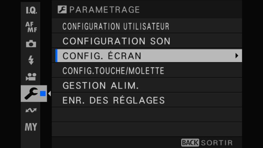
Task: Click the blue square page indicator
Action: [x=43, y=94]
